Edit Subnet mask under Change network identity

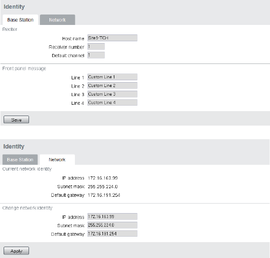click(113, 225)
